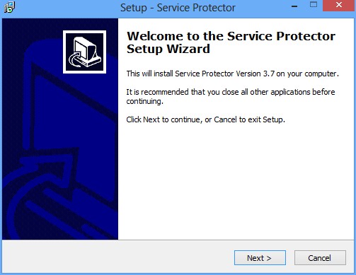356x275 pixels.
Task: Click the word 'continuing.' in the paragraph
Action: (144, 102)
